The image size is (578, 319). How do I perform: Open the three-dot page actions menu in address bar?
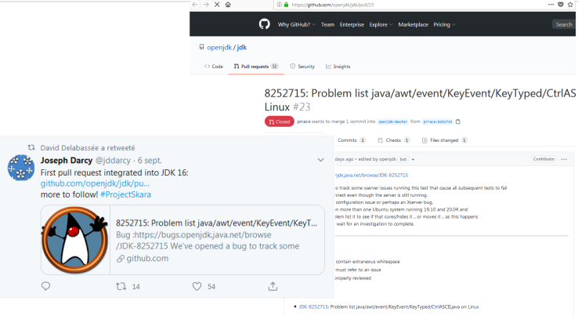(551, 5)
